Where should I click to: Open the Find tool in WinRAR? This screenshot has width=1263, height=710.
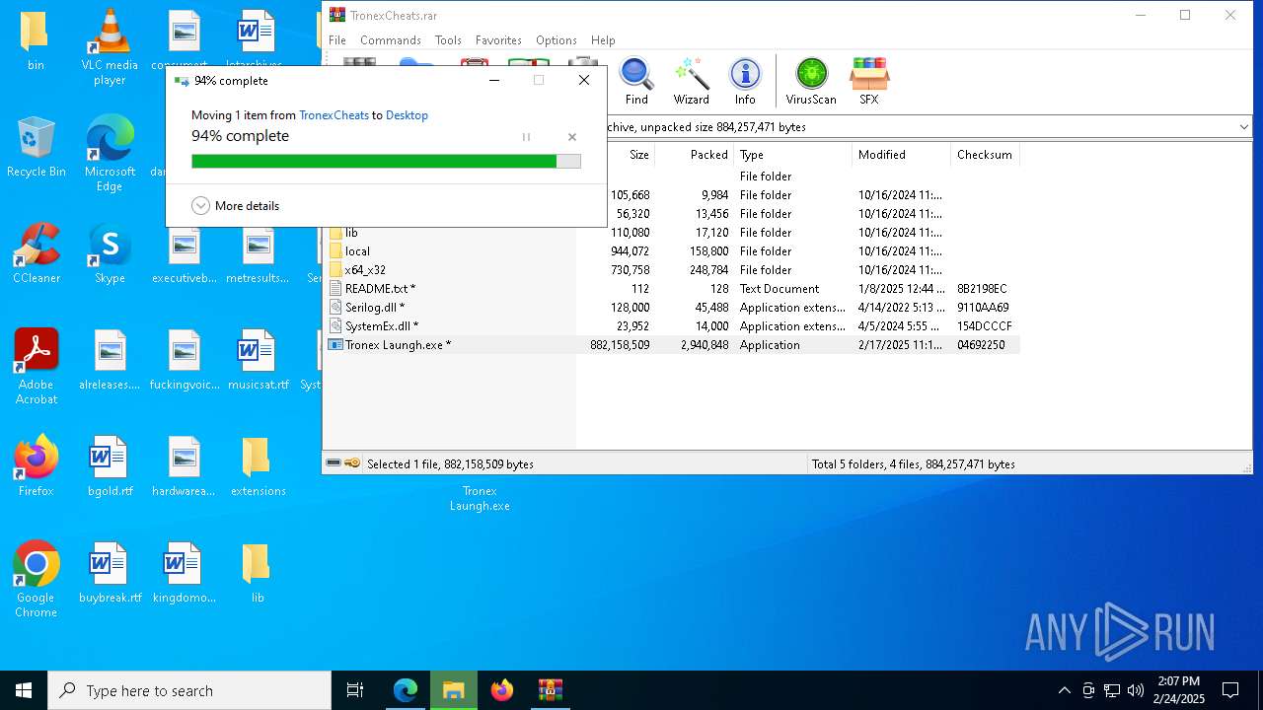tap(636, 82)
